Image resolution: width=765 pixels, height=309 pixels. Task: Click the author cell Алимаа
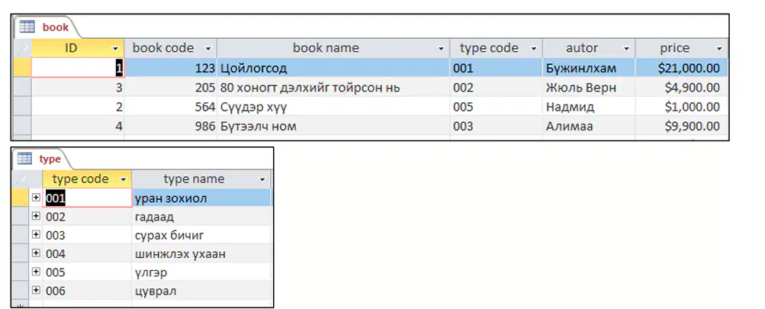(x=589, y=127)
